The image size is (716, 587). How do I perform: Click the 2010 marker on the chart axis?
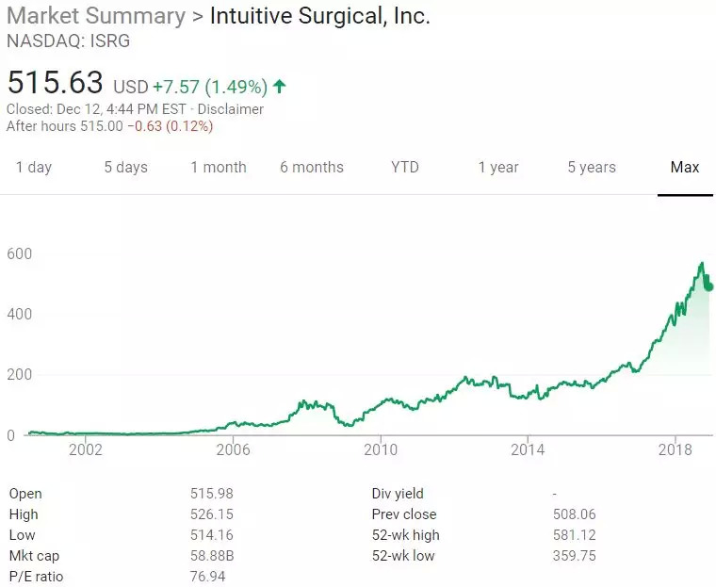point(381,450)
